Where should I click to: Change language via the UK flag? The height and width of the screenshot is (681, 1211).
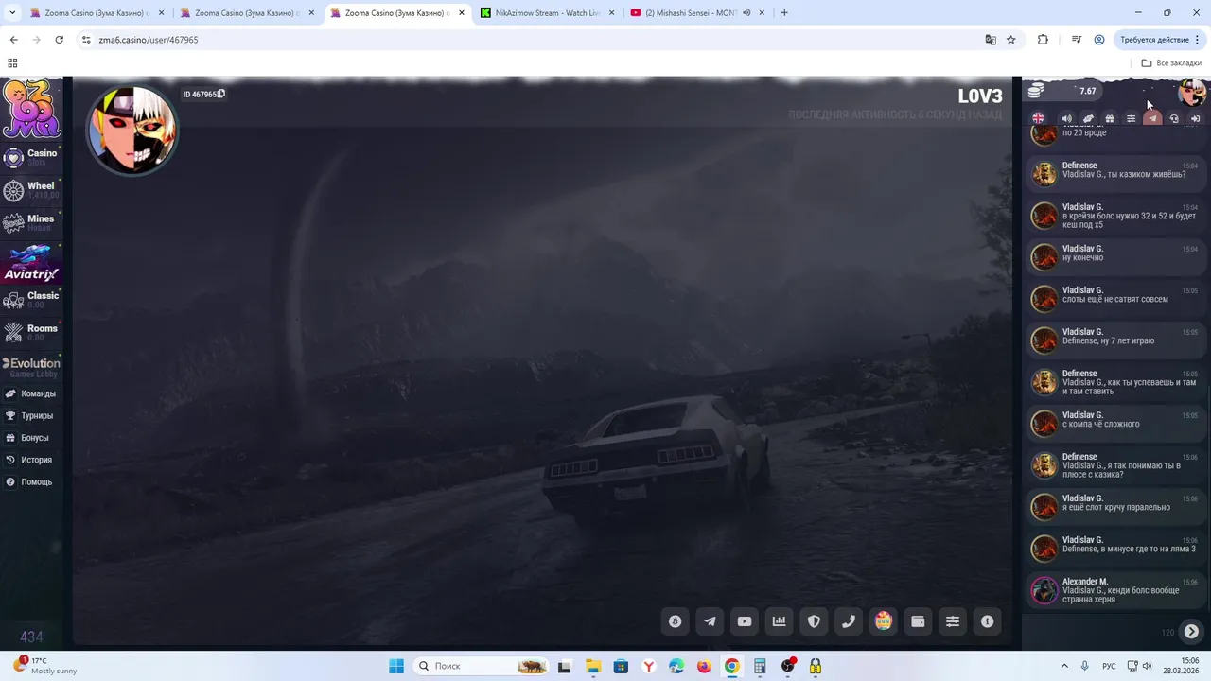click(1038, 118)
